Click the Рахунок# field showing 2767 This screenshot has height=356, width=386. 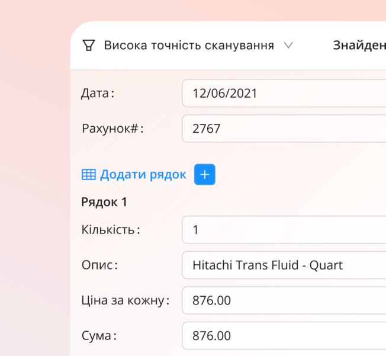pyautogui.click(x=284, y=129)
